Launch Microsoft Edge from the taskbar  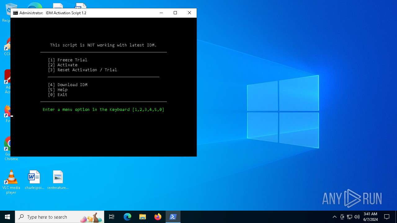(x=127, y=217)
